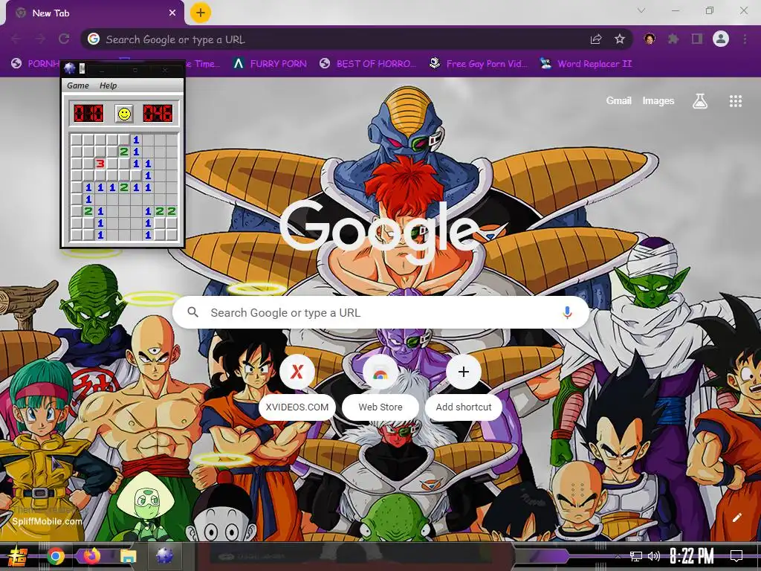This screenshot has width=761, height=571.
Task: Open File Explorer from the taskbar
Action: point(128,556)
